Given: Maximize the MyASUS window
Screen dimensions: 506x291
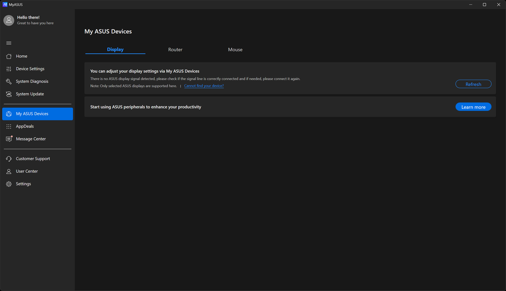Looking at the screenshot, I should tap(484, 4).
